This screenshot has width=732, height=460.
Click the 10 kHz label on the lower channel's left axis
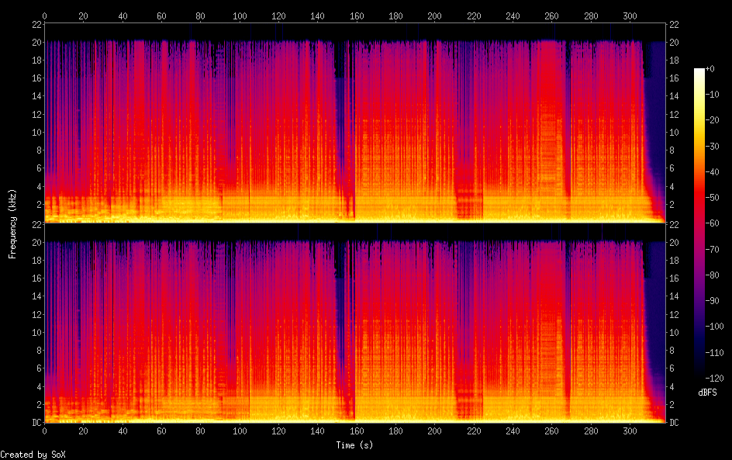(x=36, y=332)
